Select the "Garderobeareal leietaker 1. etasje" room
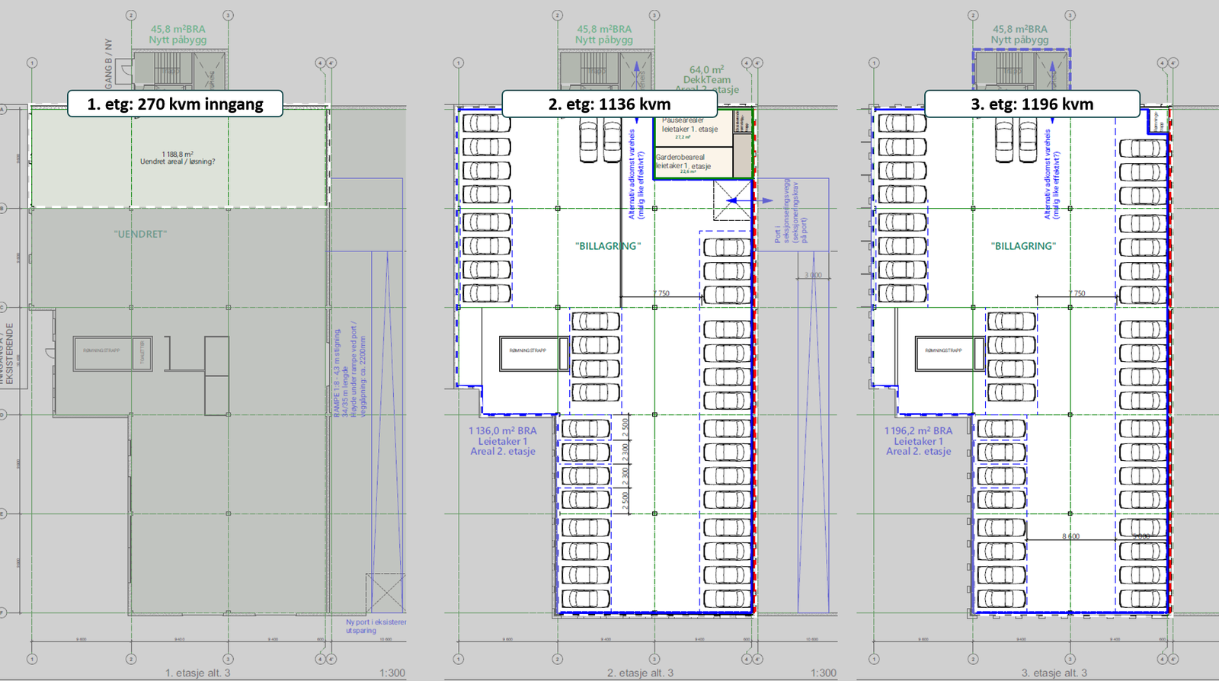1219x681 pixels. (x=693, y=162)
